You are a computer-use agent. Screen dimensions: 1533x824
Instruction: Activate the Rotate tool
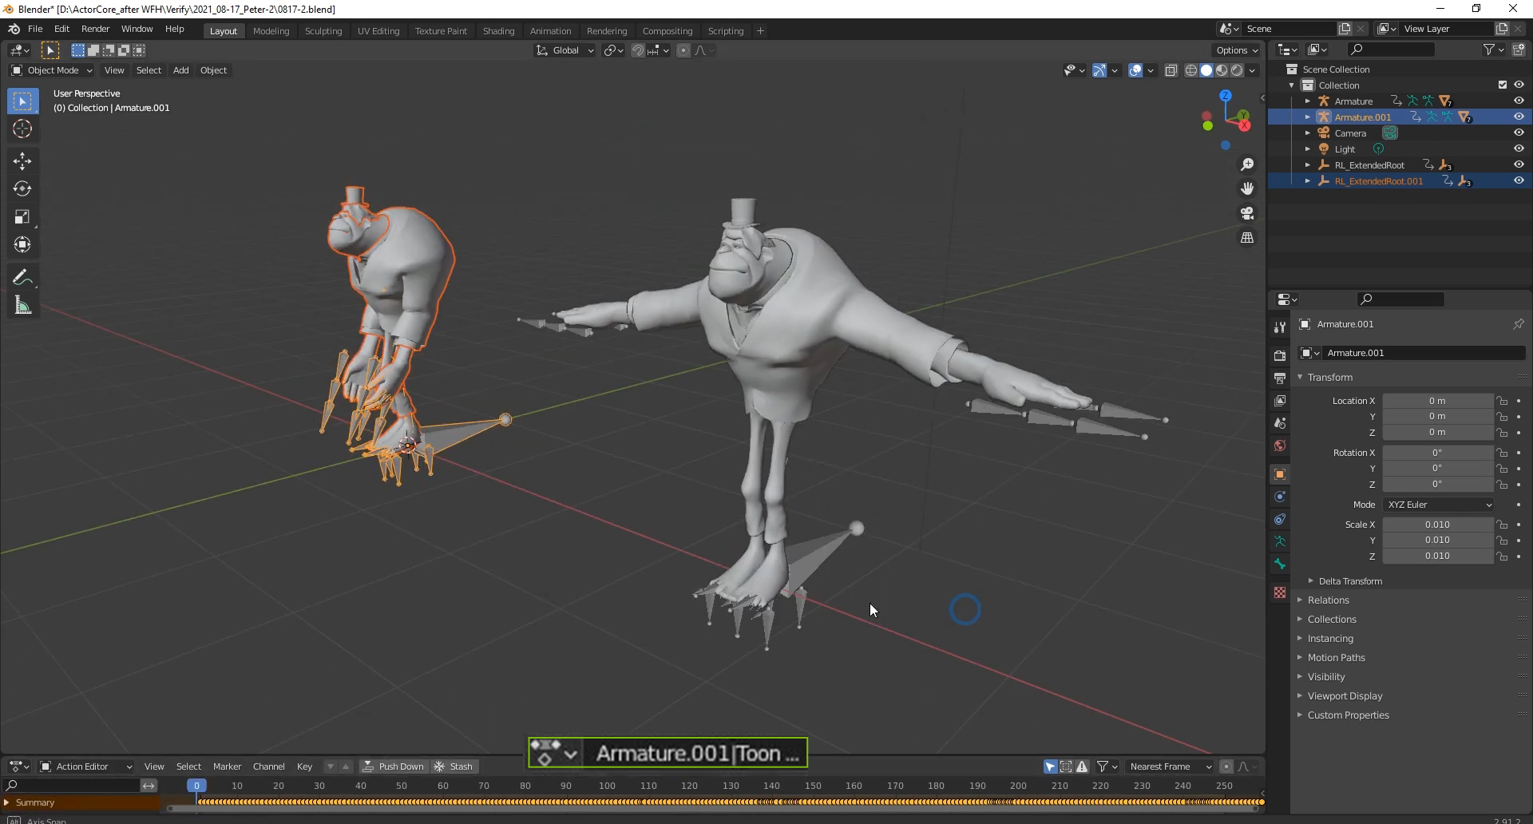[22, 189]
